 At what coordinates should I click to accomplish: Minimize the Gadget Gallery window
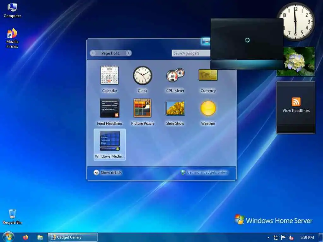point(206,42)
